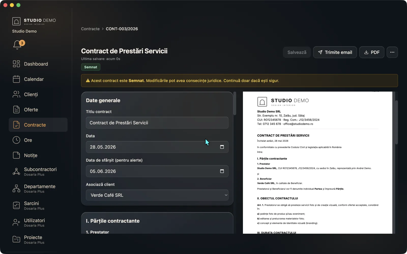Click the Contracte breadcrumb link
This screenshot has width=407, height=254.
coord(90,29)
